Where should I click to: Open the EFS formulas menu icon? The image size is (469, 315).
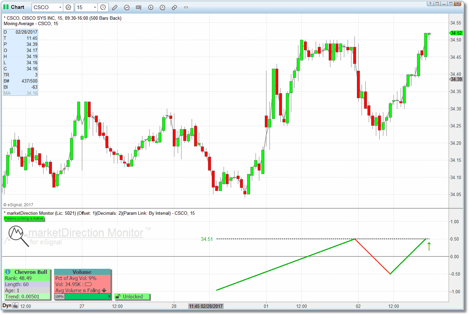tap(186, 7)
